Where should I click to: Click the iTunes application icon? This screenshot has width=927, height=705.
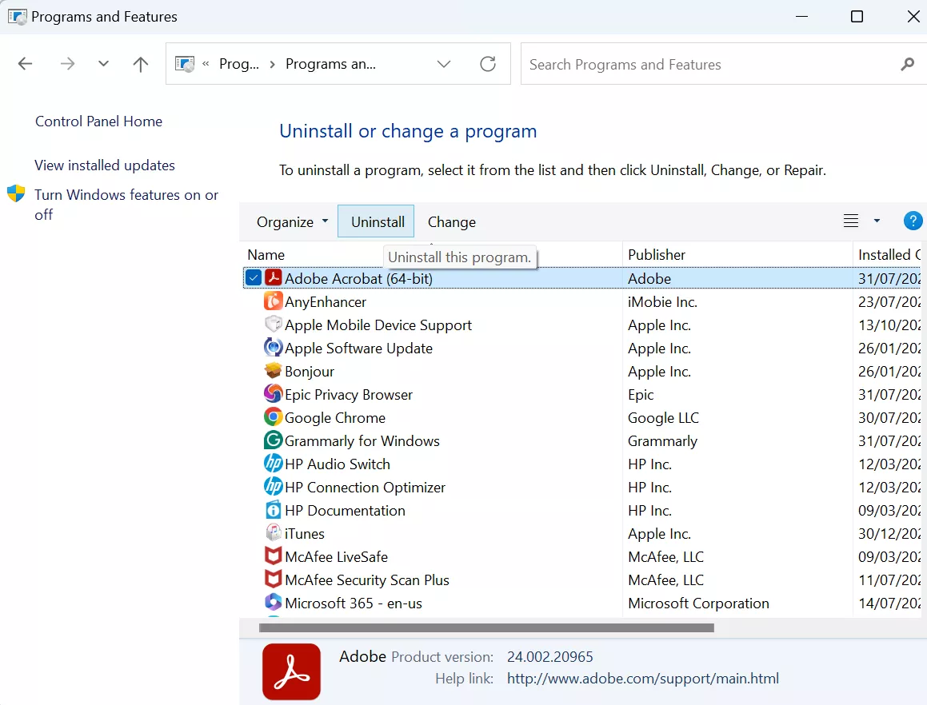273,533
